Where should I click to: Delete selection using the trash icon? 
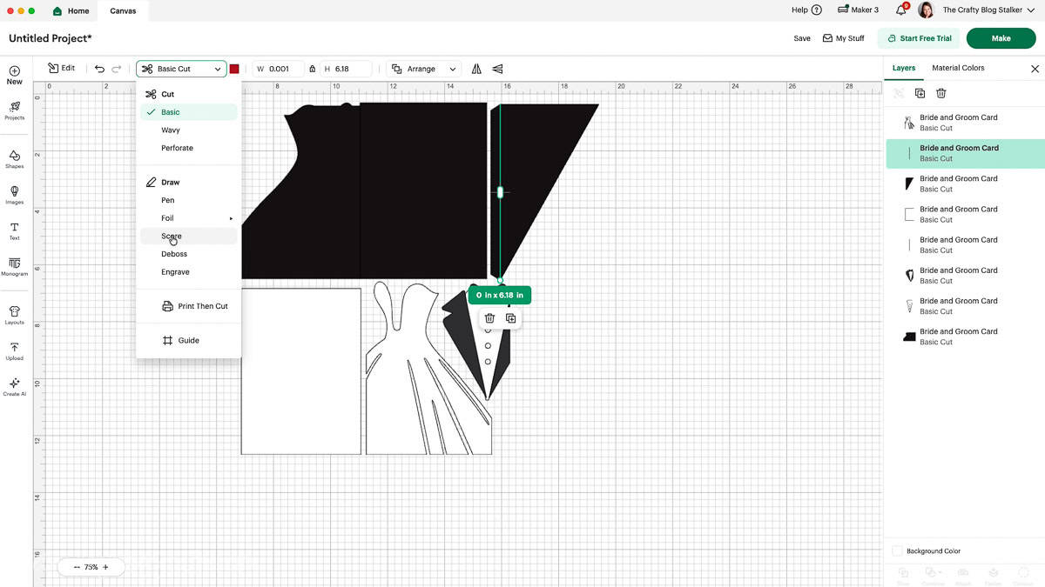pos(489,317)
